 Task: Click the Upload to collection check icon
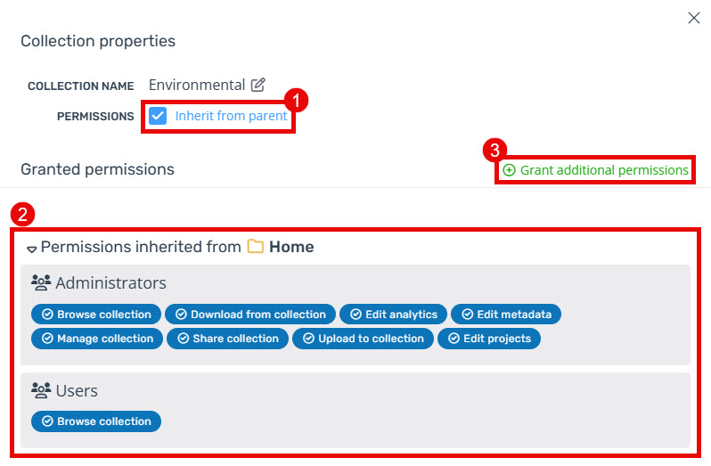309,339
